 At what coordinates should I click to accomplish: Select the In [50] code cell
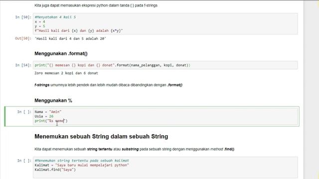pos(165,24)
